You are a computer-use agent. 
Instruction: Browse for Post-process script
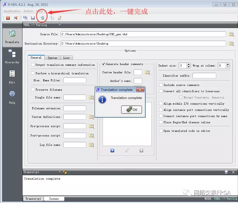point(91,136)
